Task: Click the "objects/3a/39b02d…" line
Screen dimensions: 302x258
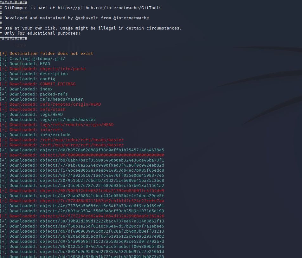Action: tap(82, 221)
